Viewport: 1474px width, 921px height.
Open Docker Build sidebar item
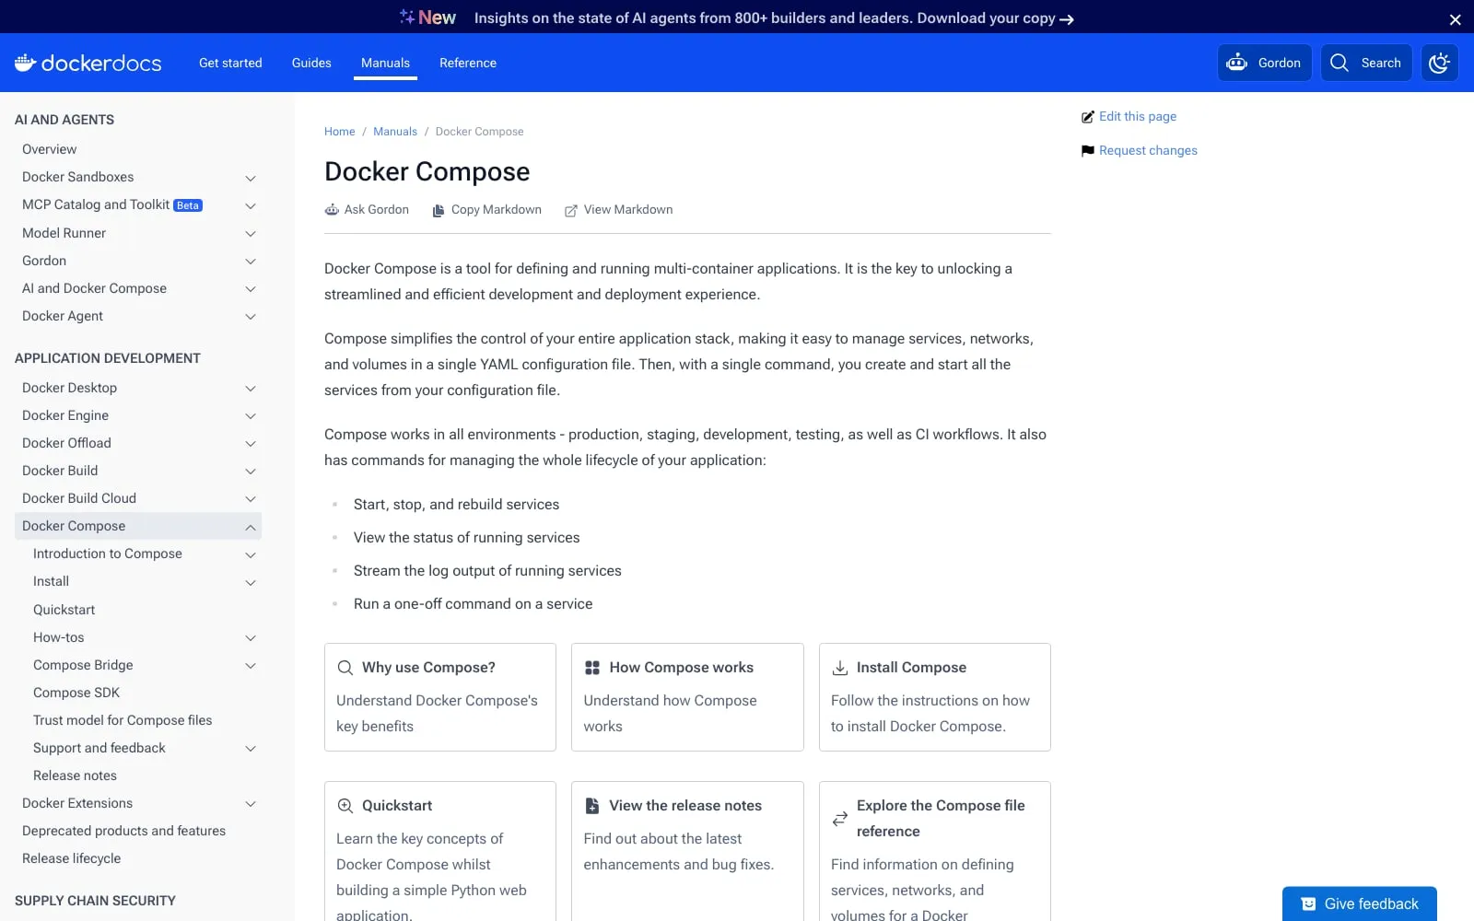pos(60,471)
